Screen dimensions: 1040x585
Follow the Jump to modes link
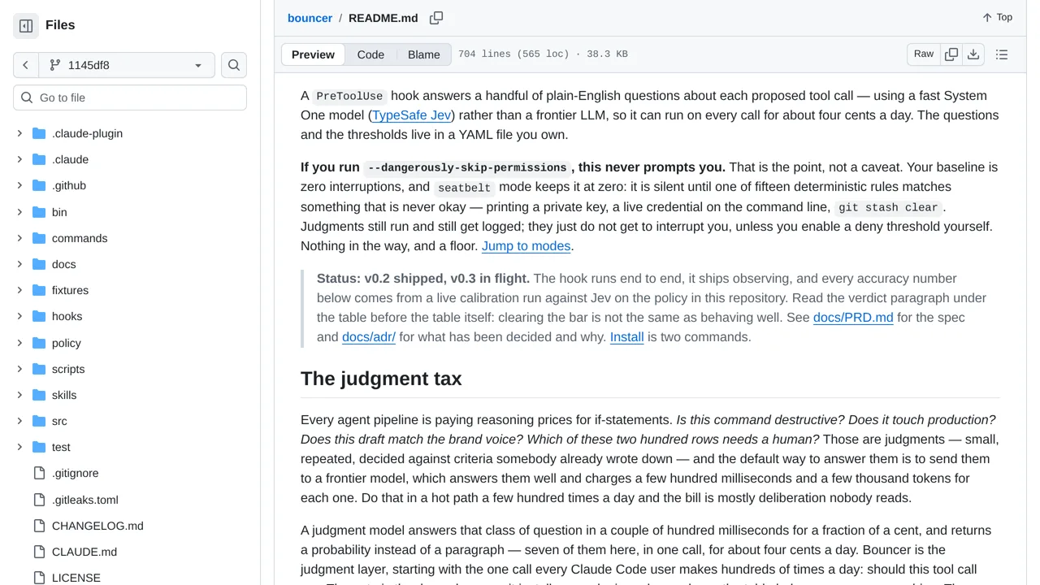(x=526, y=245)
